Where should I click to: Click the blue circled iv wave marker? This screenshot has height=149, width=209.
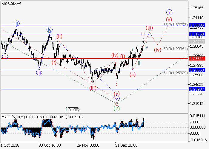tap(50, 30)
